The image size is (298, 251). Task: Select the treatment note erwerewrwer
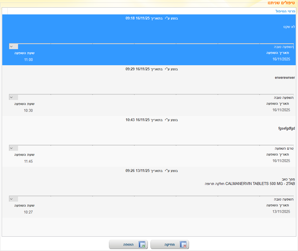pos(284,77)
